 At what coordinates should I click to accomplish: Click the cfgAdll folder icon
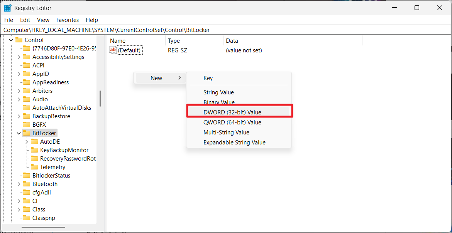(x=27, y=193)
